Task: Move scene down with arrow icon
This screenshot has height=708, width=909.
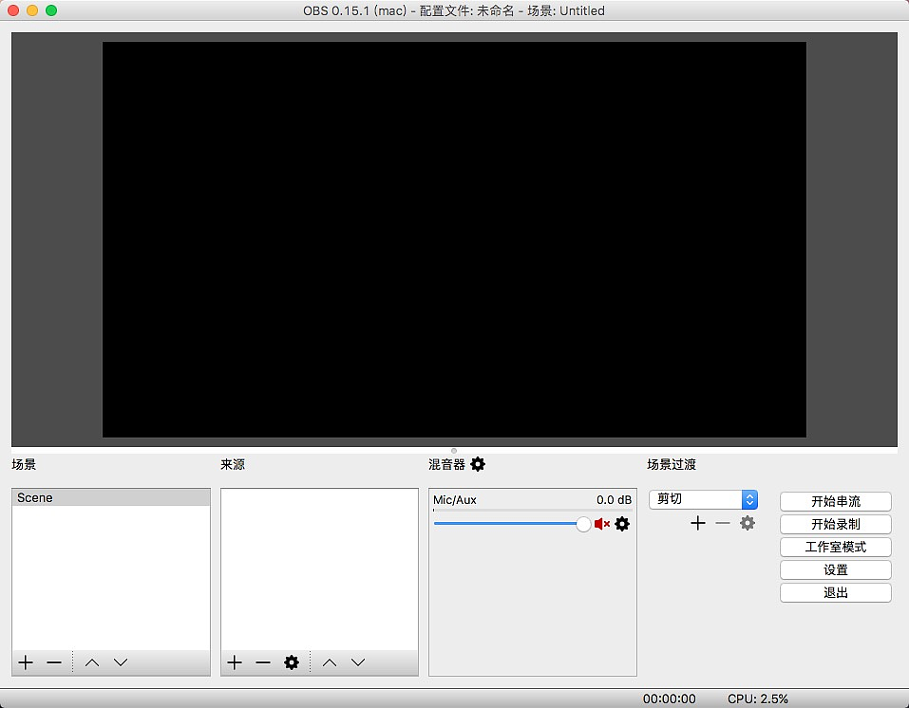Action: (x=121, y=662)
